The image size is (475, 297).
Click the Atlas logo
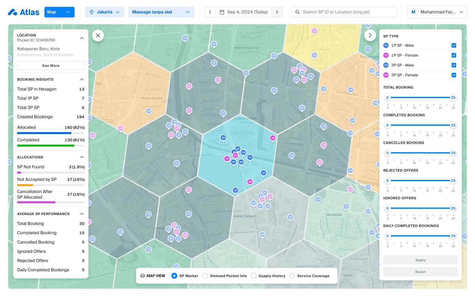23,12
